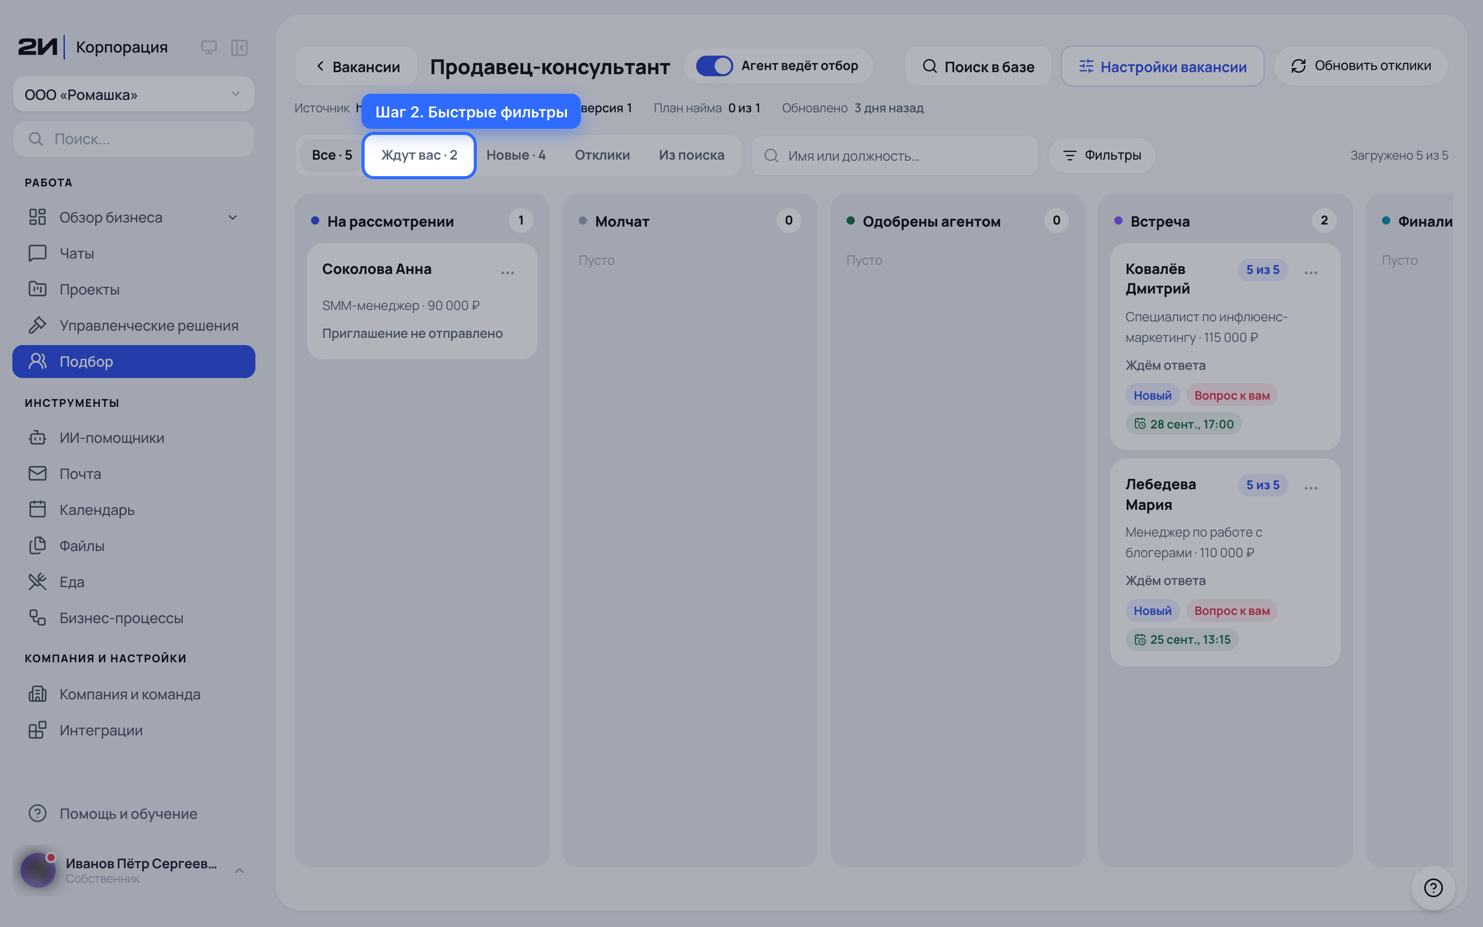Viewport: 1483px width, 927px height.
Task: Click the Почта envelope icon
Action: (38, 474)
